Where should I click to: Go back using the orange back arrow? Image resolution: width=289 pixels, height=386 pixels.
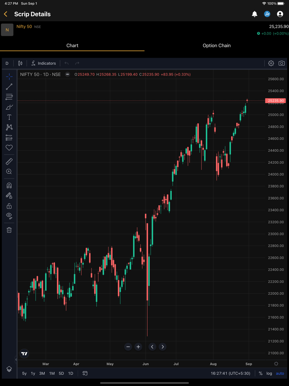[6, 14]
